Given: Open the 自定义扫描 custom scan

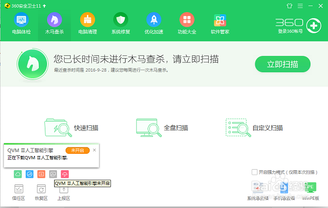Looking at the screenshot, I should click(x=254, y=128).
